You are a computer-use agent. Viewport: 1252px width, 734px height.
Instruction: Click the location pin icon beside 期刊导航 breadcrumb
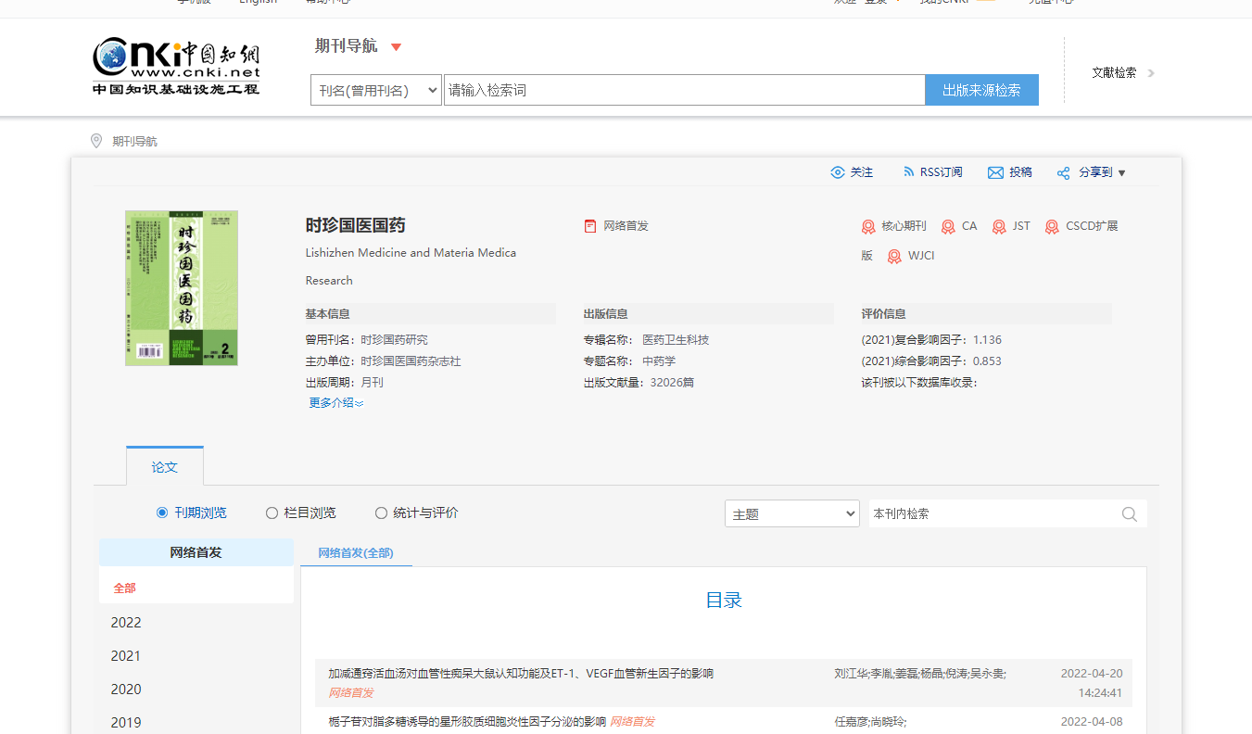(96, 141)
